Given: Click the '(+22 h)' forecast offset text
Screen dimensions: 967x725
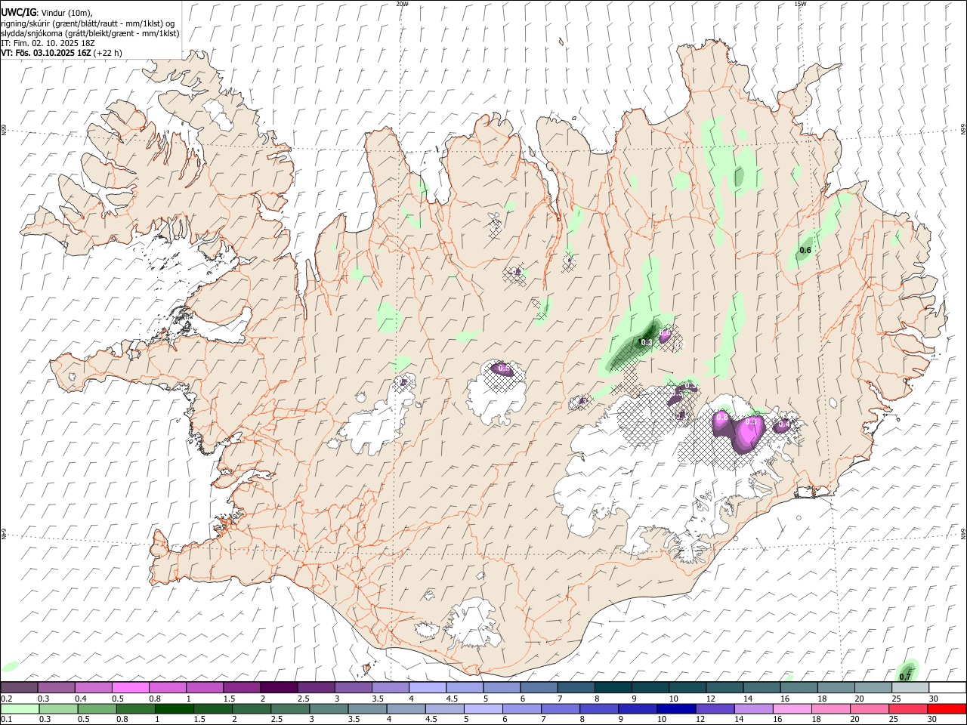Looking at the screenshot, I should click(x=108, y=53).
